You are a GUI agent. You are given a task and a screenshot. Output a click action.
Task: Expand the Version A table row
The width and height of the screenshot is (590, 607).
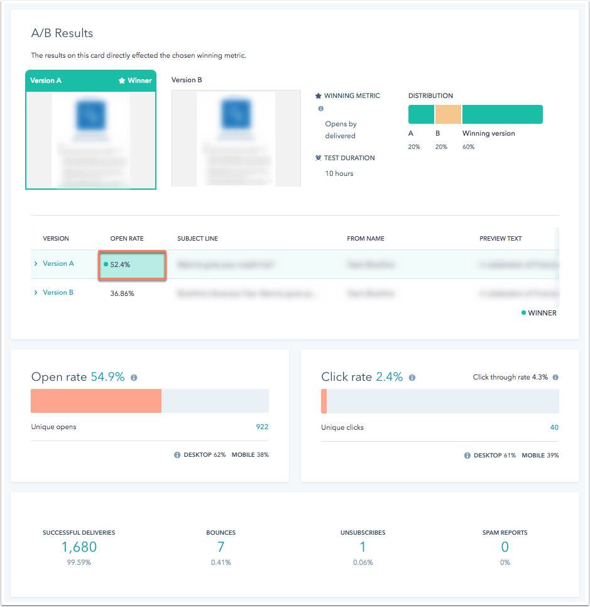pos(36,264)
